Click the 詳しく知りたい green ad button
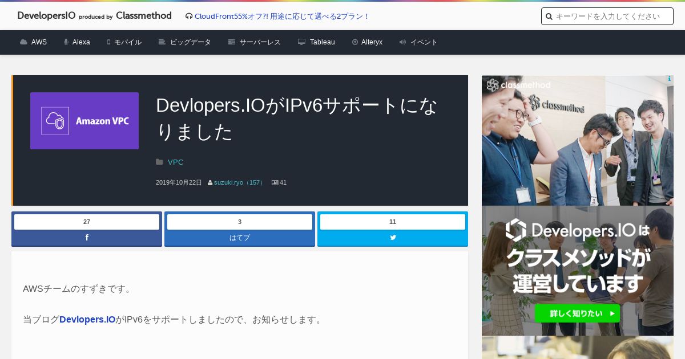This screenshot has height=359, width=685. click(x=577, y=313)
